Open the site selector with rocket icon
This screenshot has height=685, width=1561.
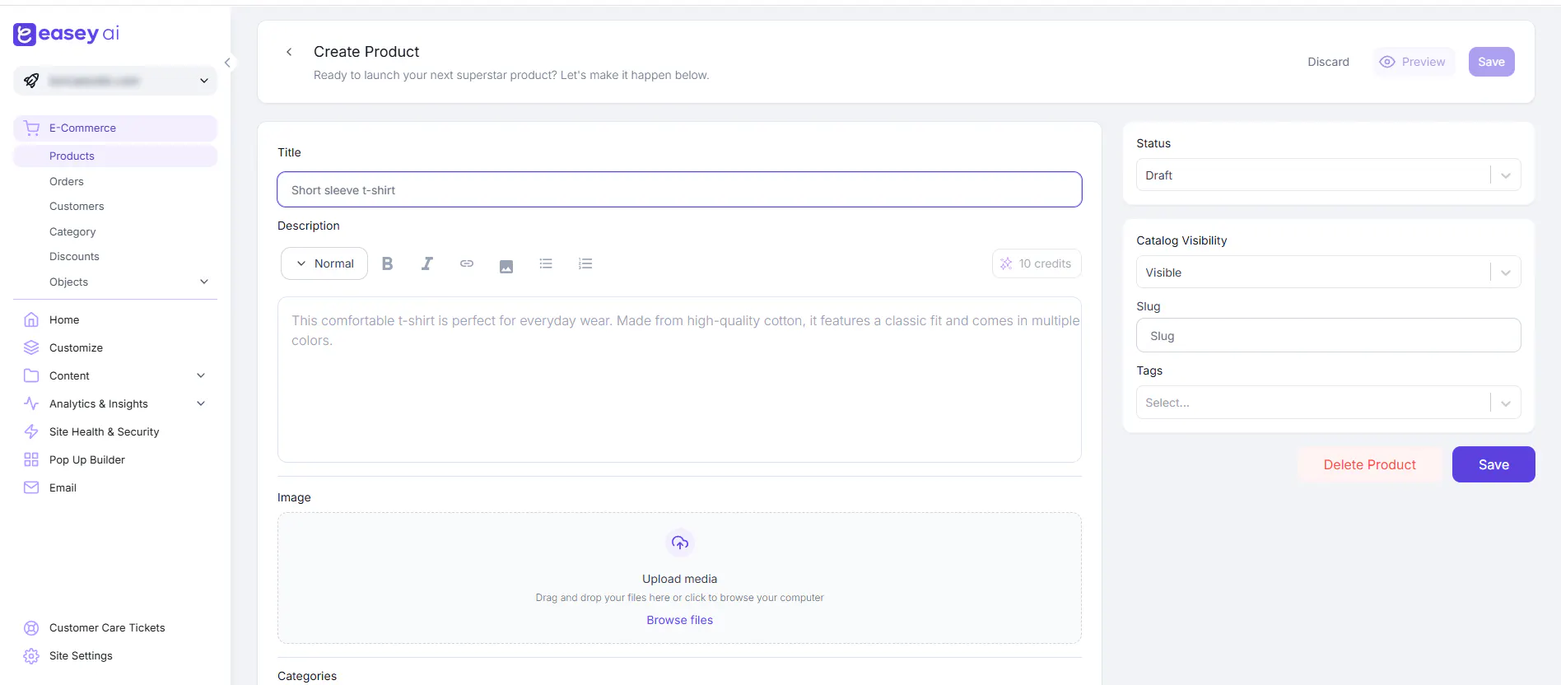pyautogui.click(x=115, y=81)
